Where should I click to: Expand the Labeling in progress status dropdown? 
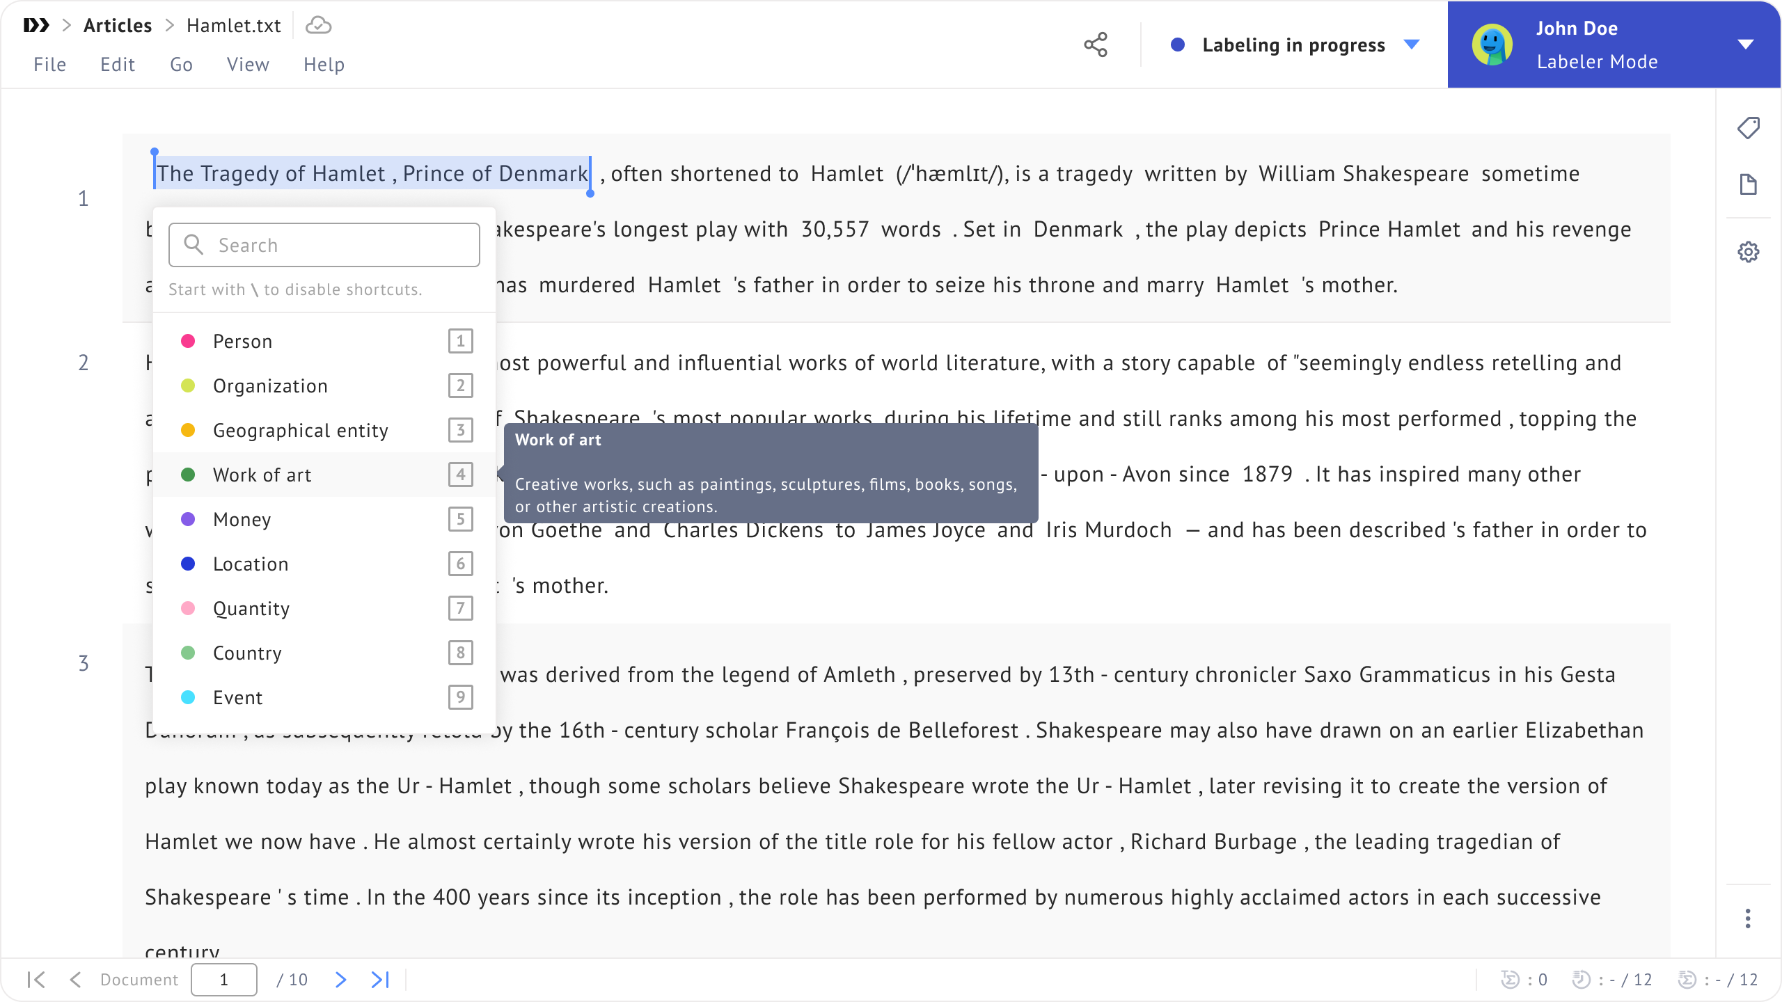pos(1412,45)
